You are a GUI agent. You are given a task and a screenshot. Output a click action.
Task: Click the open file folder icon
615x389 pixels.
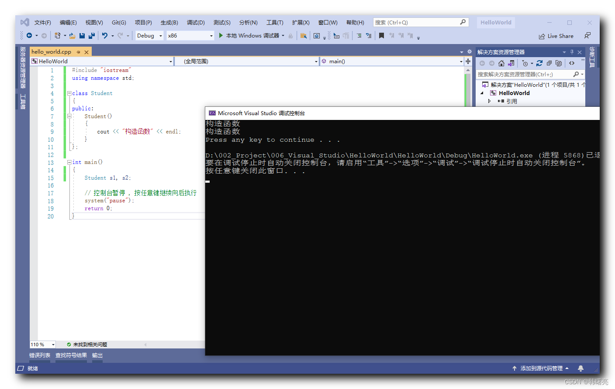[x=73, y=36]
